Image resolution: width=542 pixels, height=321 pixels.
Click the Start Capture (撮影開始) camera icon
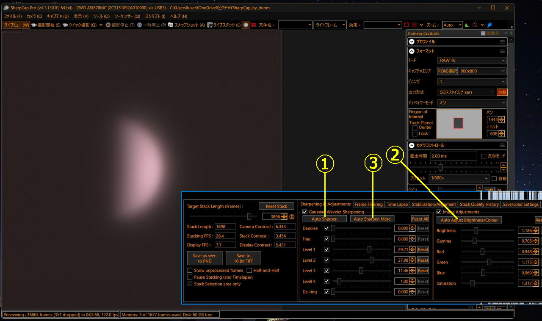[x=34, y=25]
